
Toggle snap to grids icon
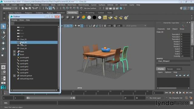click(64, 8)
